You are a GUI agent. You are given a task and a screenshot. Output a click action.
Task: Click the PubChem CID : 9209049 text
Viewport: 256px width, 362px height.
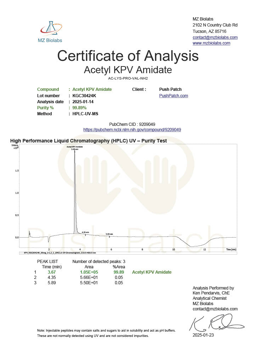[x=132, y=124]
